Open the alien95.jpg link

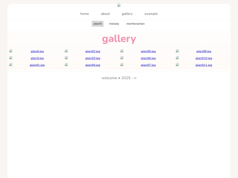148,51
